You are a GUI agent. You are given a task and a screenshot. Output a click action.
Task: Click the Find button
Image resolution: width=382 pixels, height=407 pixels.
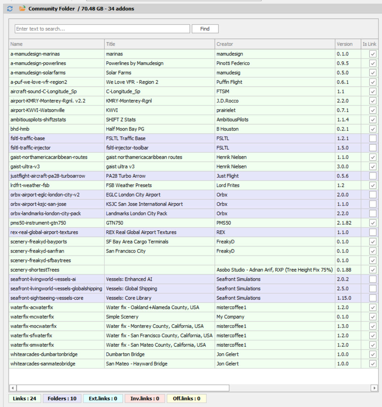click(205, 29)
